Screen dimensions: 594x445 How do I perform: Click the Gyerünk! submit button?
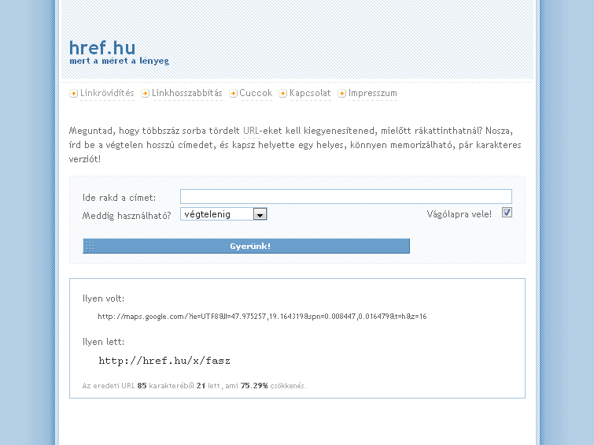(x=246, y=246)
